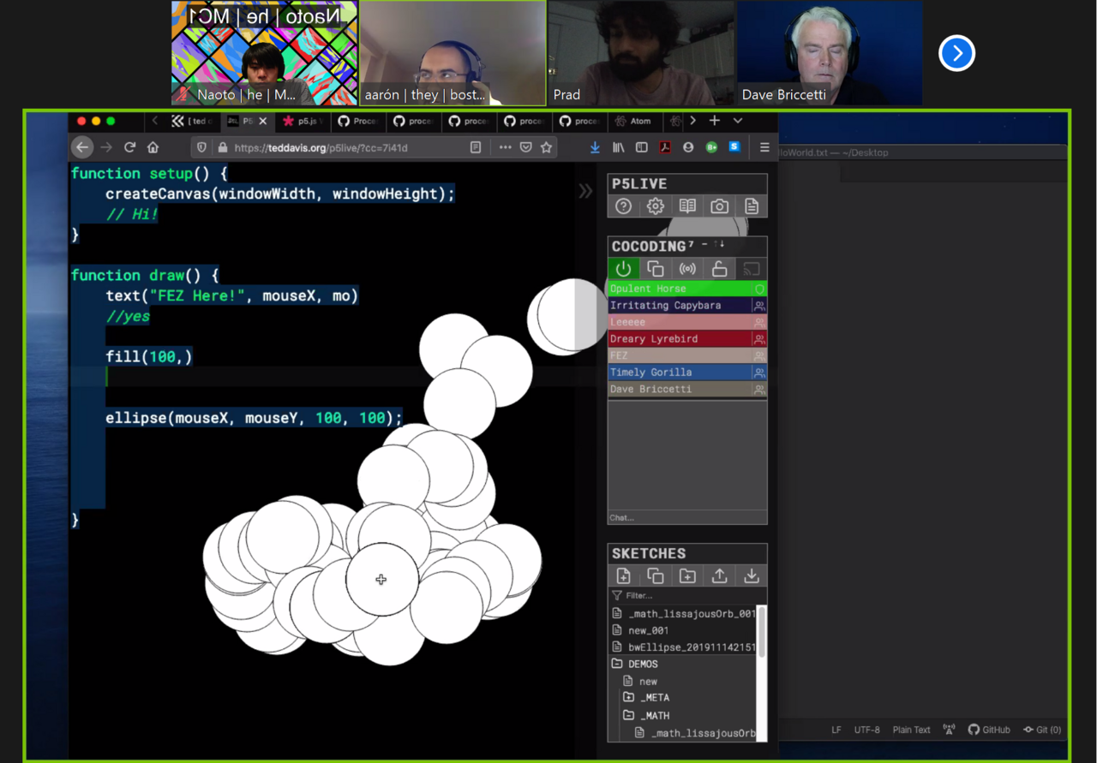The height and width of the screenshot is (763, 1097).
Task: Click the Git (0) status bar item
Action: (x=1042, y=730)
